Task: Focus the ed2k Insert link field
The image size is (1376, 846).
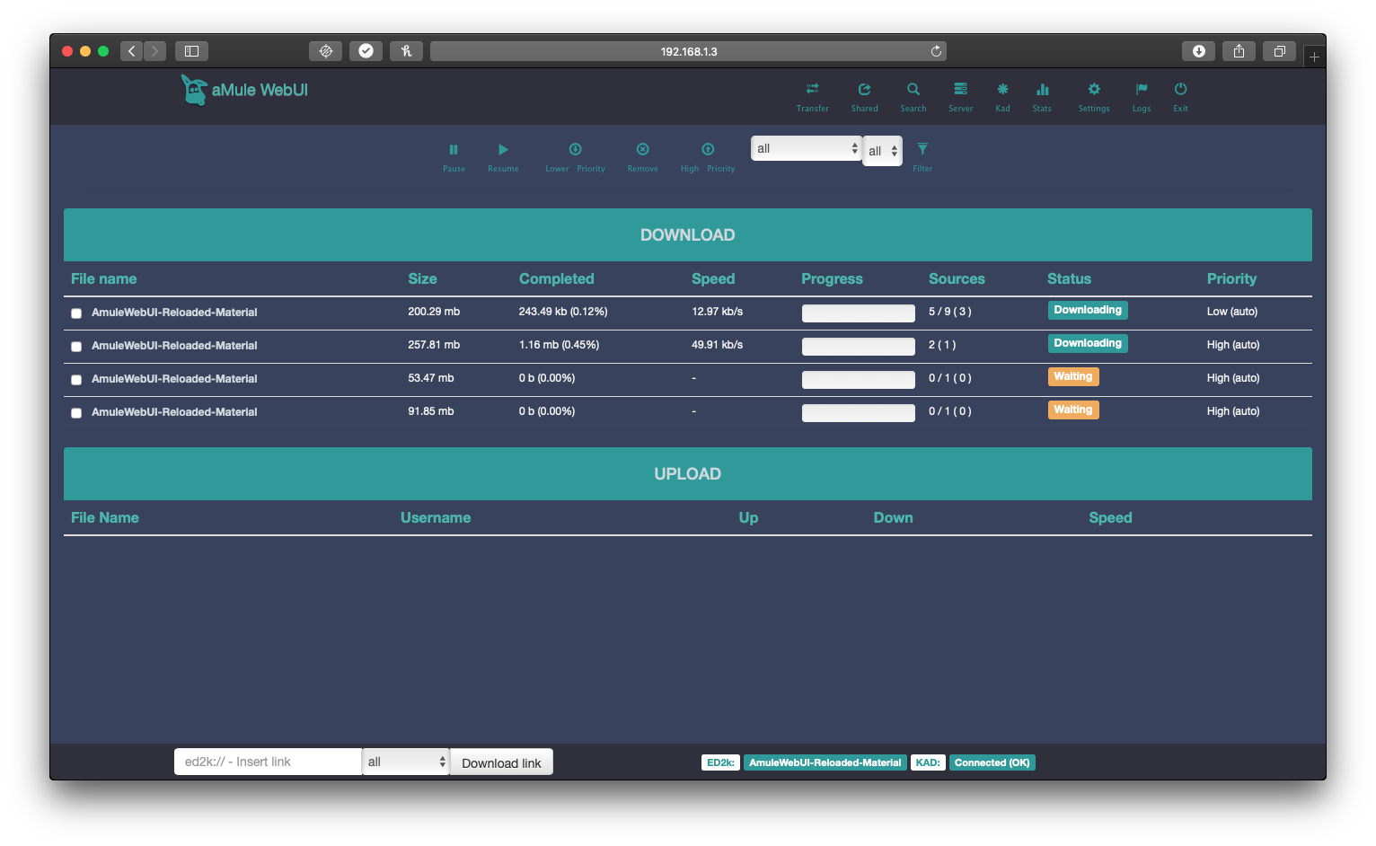Action: click(268, 762)
